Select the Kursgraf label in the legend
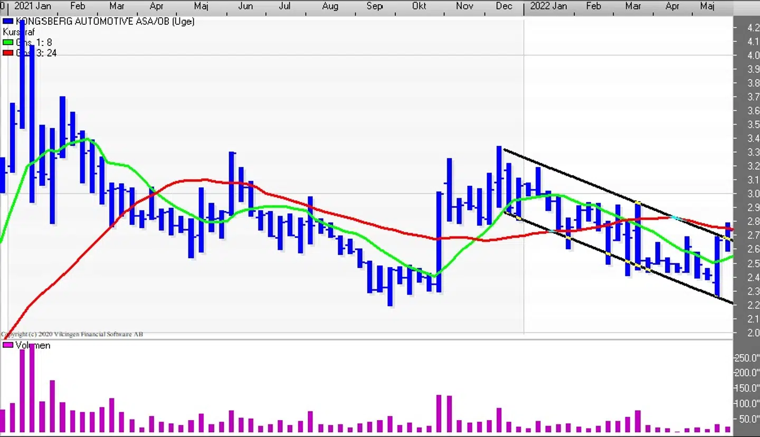 pyautogui.click(x=19, y=32)
